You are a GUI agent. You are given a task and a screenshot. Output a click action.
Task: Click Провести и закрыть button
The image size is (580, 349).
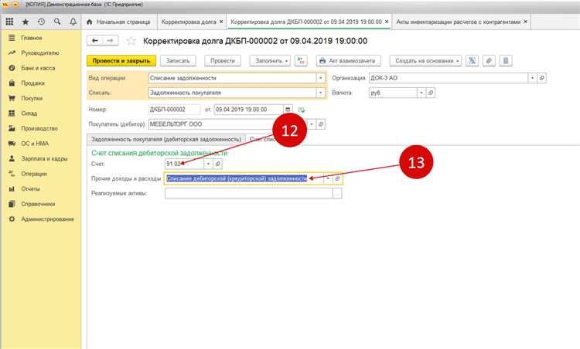[121, 60]
